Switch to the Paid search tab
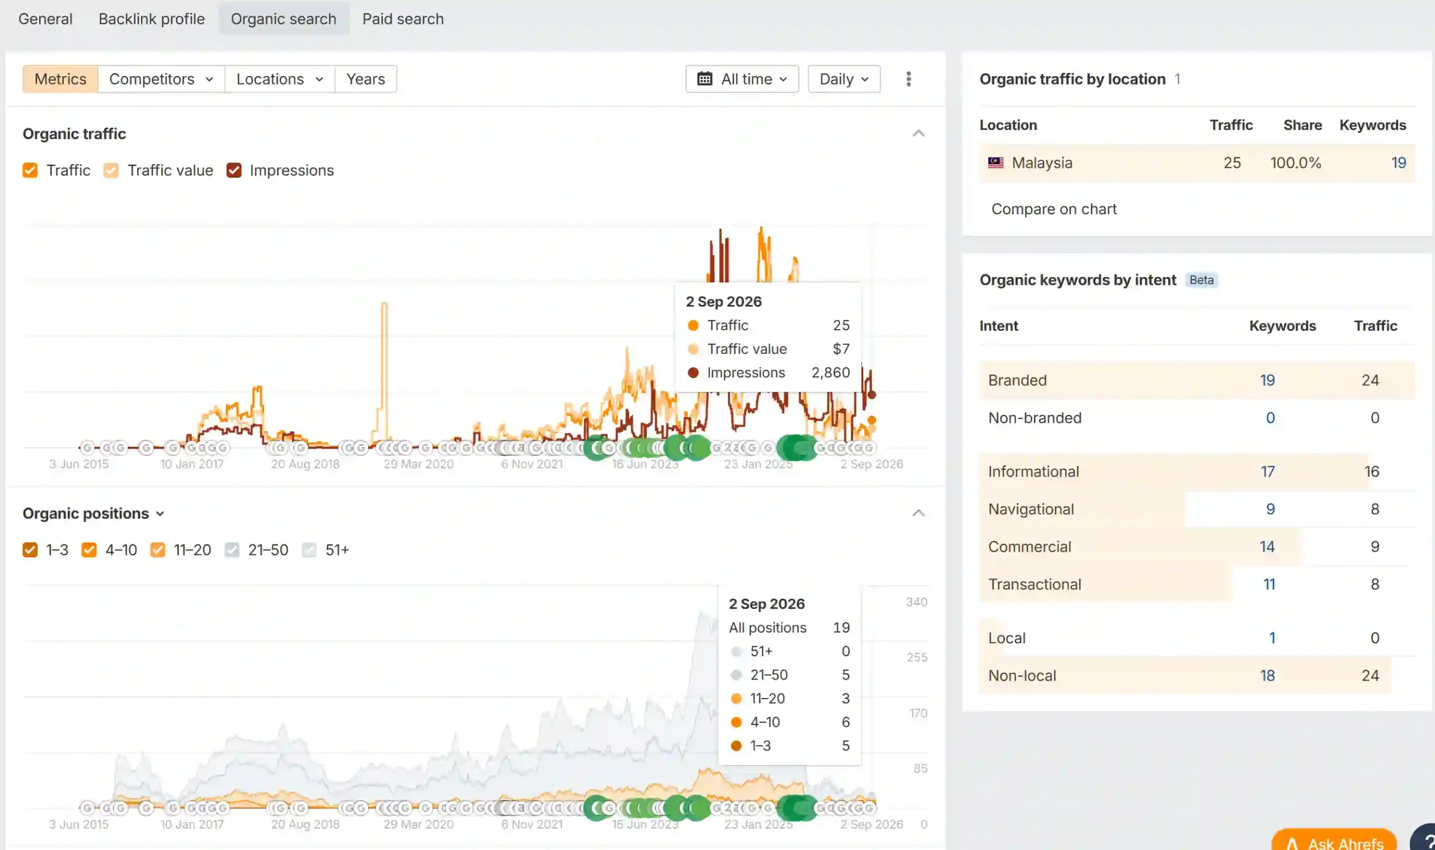Screen dimensions: 1435x850 pyautogui.click(x=403, y=19)
